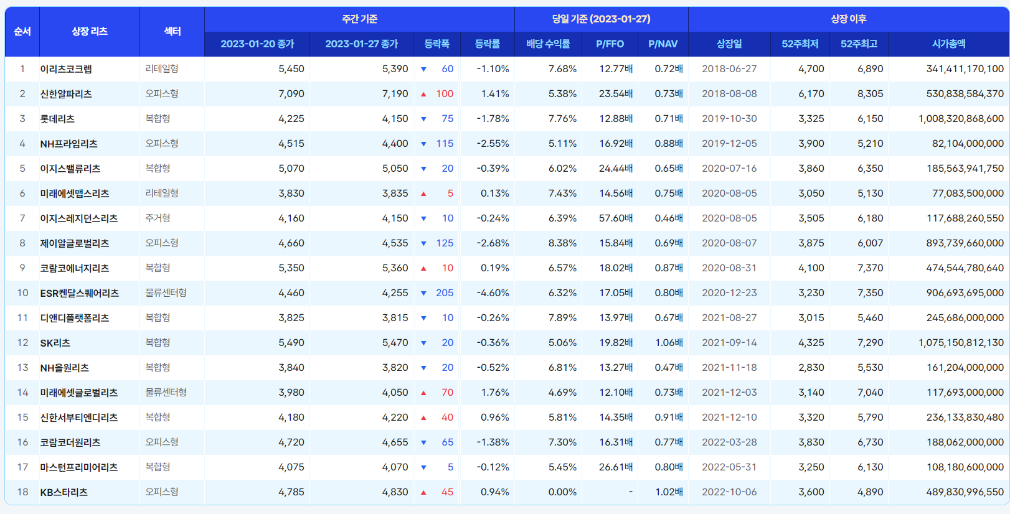This screenshot has width=1010, height=514.
Task: Click the down arrow icon in 이지스밸류리츠 row
Action: coord(423,169)
